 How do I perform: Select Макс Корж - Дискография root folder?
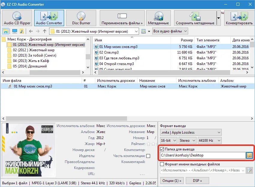29,39
